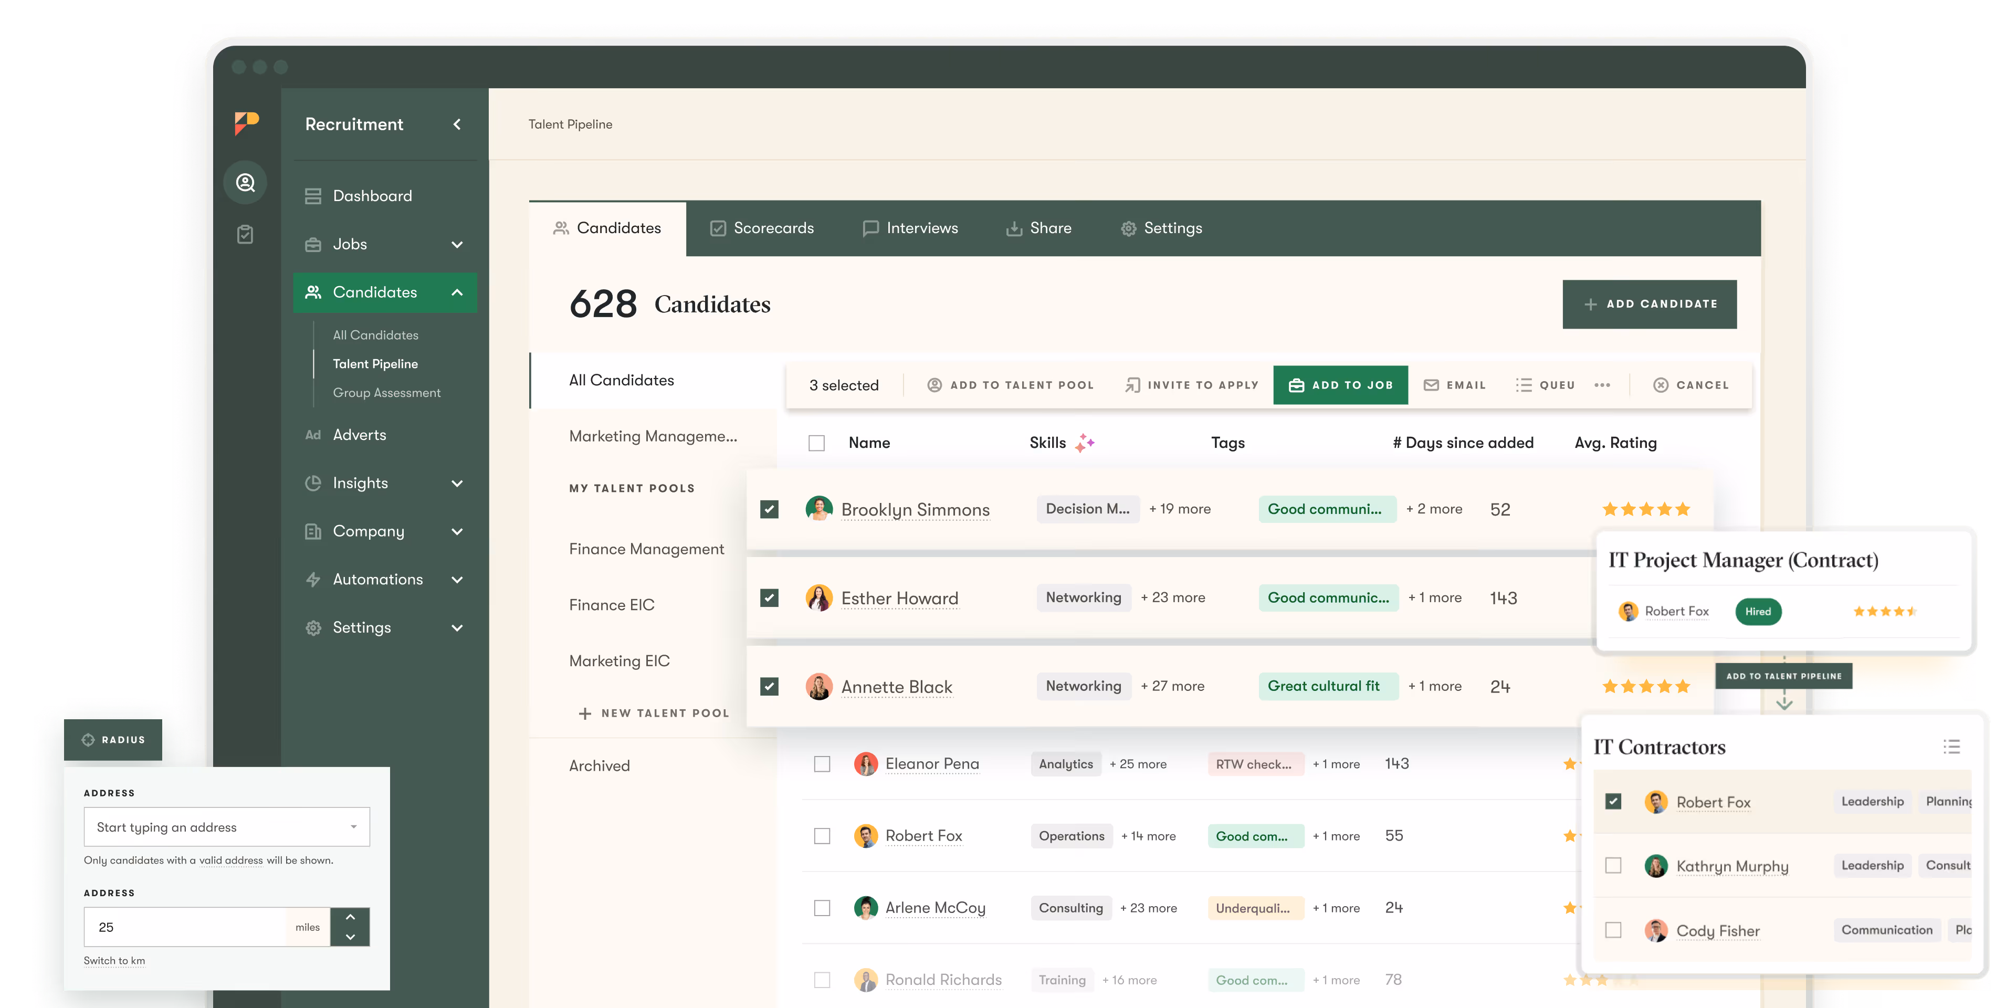
Task: Collapse the Recruitment sidebar chevron
Action: 457,124
